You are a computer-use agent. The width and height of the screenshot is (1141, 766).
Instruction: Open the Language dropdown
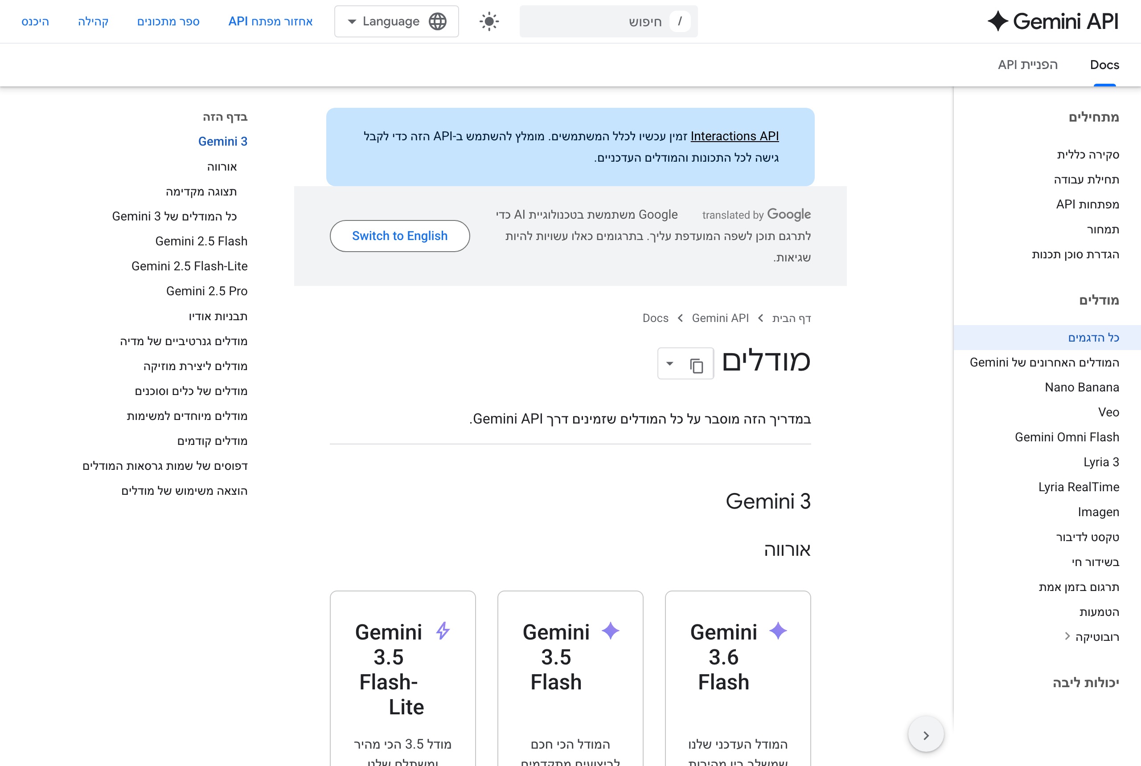coord(397,21)
